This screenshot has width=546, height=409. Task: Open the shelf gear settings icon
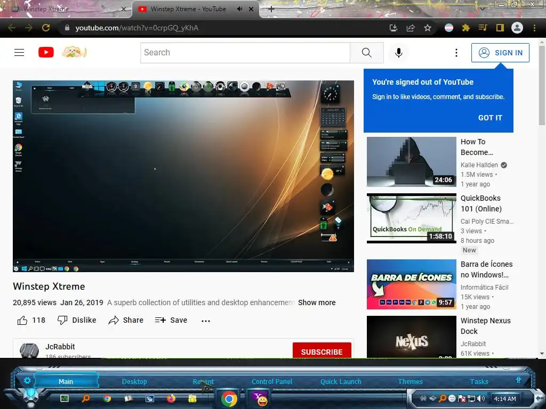pyautogui.click(x=27, y=380)
